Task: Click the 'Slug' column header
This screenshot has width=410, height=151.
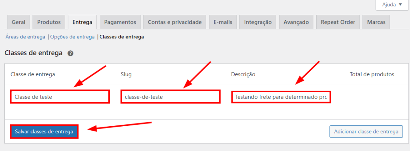Action: tap(126, 75)
